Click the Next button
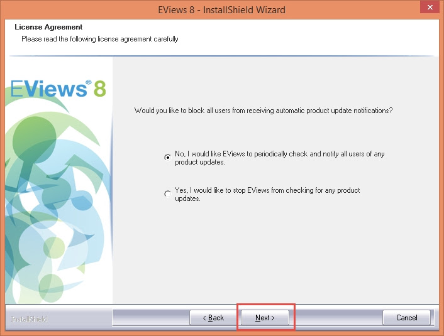The height and width of the screenshot is (336, 444). (x=265, y=318)
